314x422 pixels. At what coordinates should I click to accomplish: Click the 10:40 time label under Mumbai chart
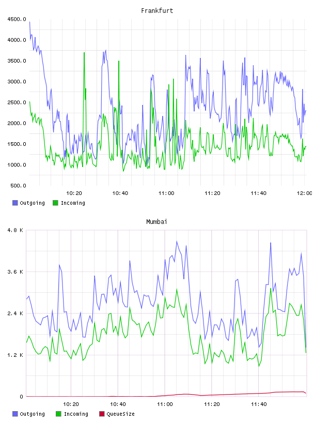pyautogui.click(x=118, y=404)
